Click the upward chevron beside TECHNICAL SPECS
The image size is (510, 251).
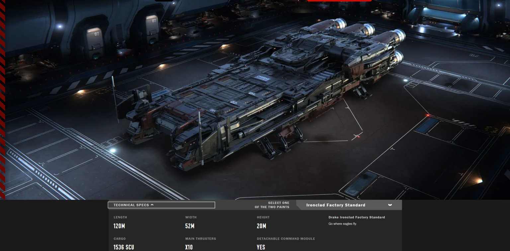pyautogui.click(x=152, y=205)
